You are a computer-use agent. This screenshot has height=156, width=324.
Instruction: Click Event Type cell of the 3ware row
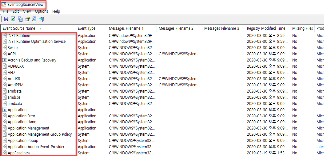84,48
